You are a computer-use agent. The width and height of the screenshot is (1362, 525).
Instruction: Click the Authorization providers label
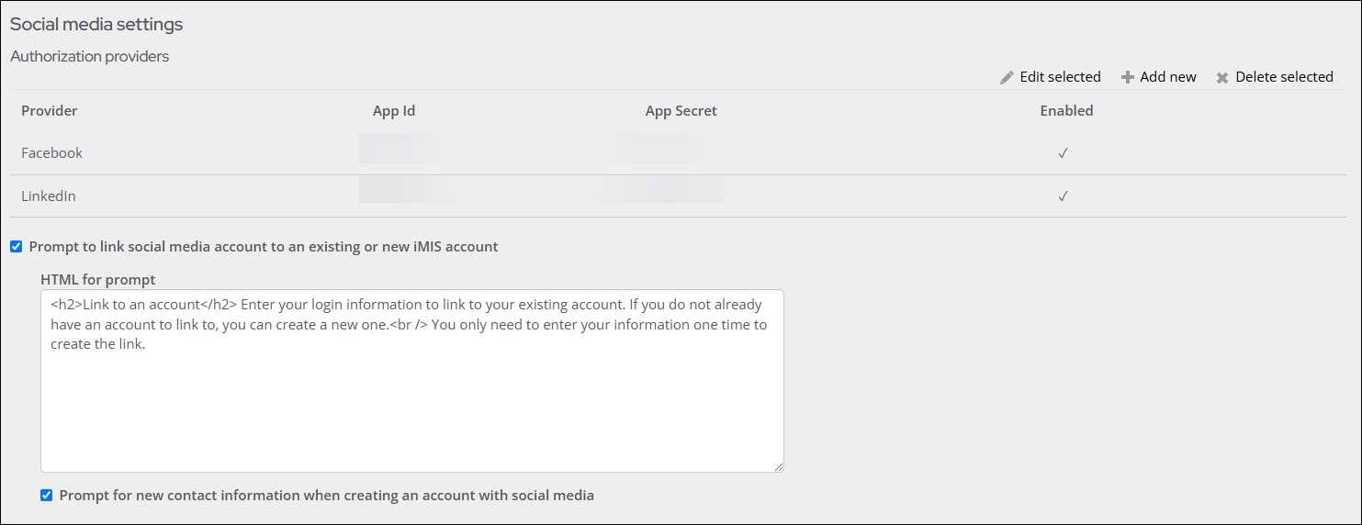tap(90, 57)
